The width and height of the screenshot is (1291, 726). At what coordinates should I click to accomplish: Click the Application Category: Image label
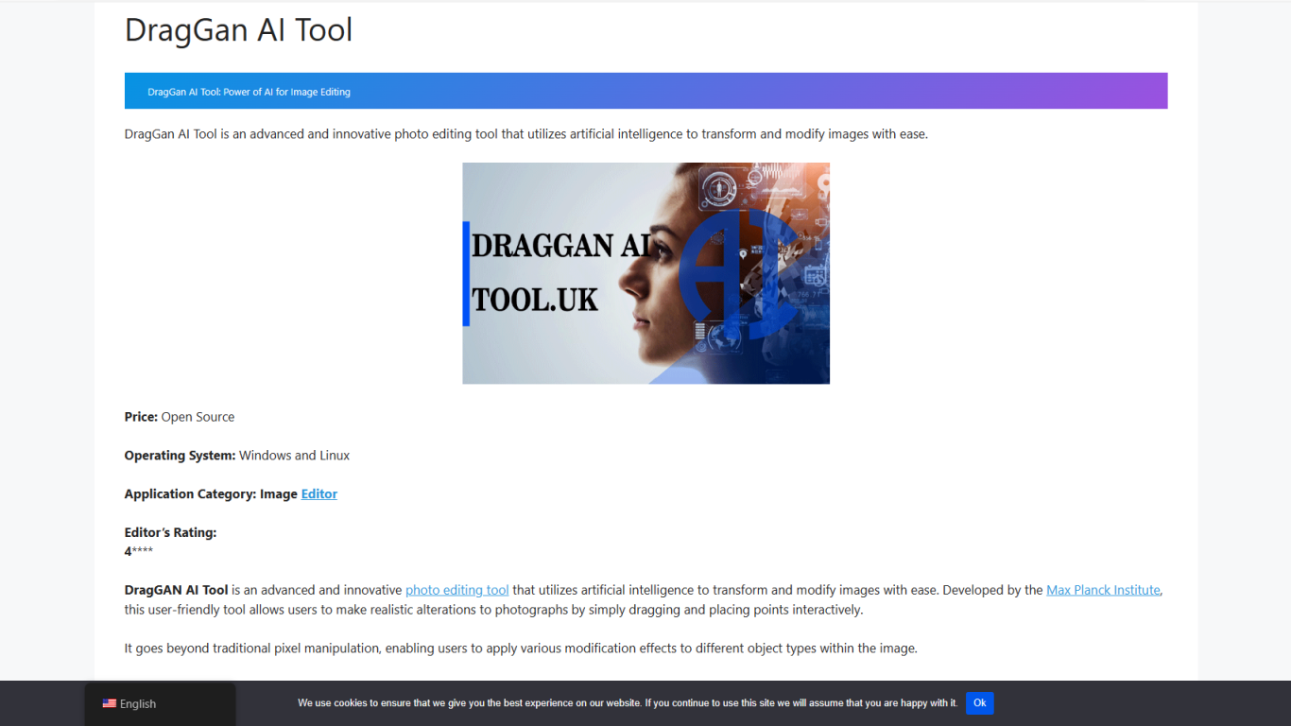(210, 493)
